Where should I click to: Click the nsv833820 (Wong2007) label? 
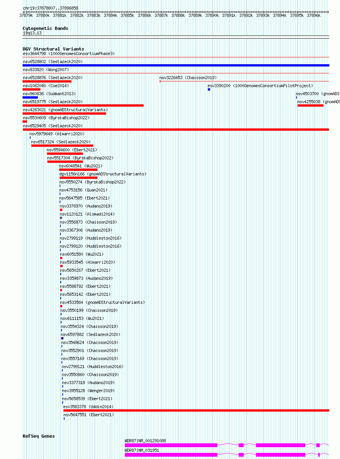[x=45, y=70]
